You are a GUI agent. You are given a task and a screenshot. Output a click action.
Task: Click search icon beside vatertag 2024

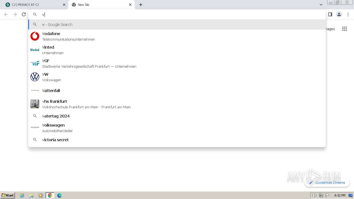click(x=35, y=116)
